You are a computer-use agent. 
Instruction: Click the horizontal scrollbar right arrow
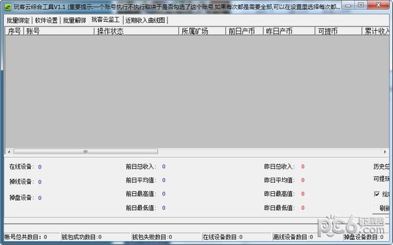[x=385, y=152]
